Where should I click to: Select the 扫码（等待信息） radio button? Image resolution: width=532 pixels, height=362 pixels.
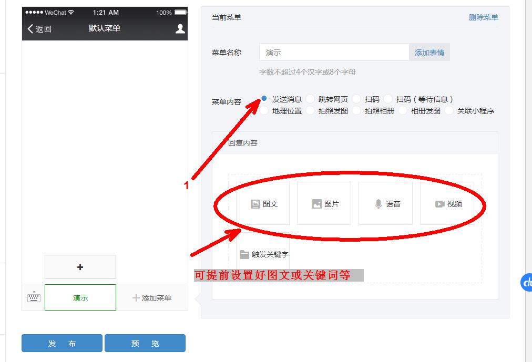[x=388, y=99]
